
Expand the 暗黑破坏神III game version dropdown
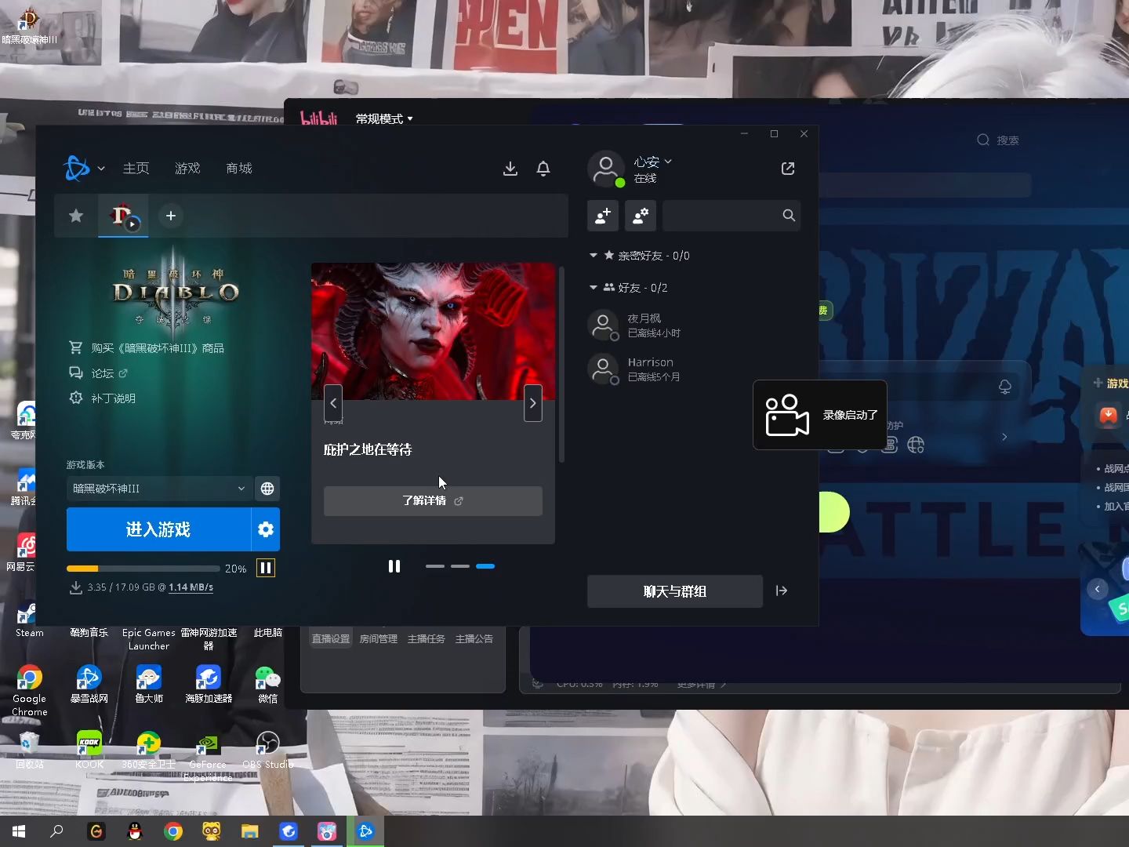tap(159, 489)
